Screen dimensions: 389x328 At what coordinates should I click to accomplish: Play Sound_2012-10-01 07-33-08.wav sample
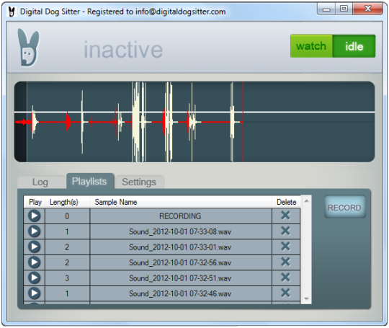coord(35,231)
